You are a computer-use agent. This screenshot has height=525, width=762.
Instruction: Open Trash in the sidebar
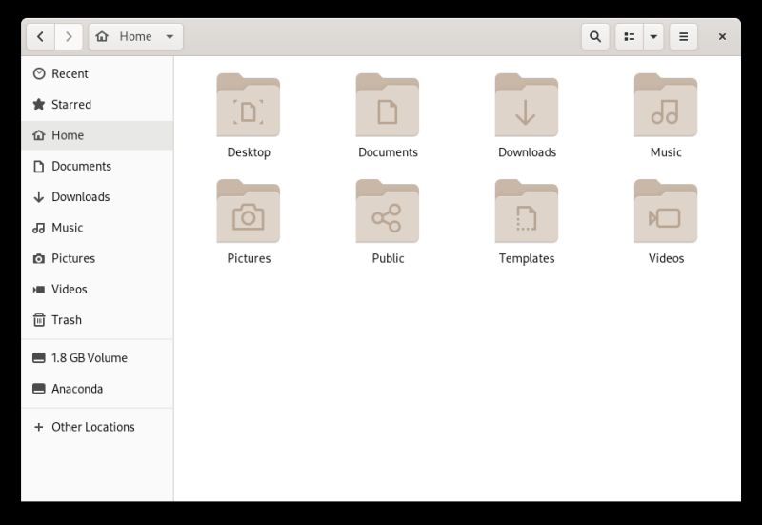[x=97, y=320]
